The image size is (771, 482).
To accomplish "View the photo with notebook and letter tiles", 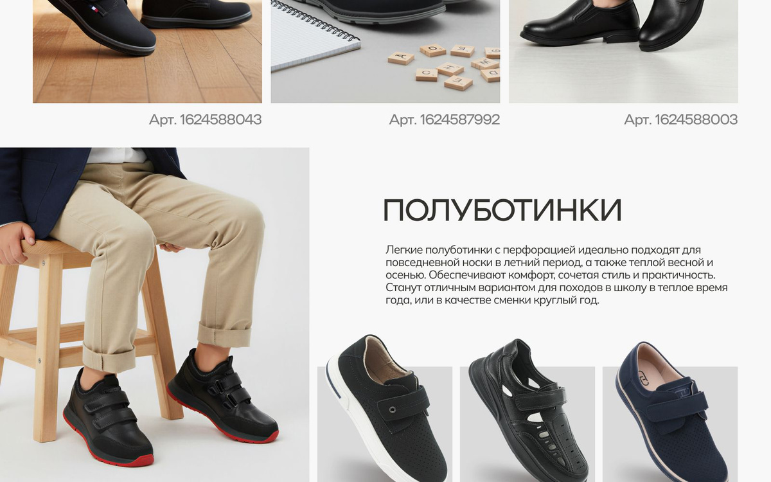I will pyautogui.click(x=385, y=51).
